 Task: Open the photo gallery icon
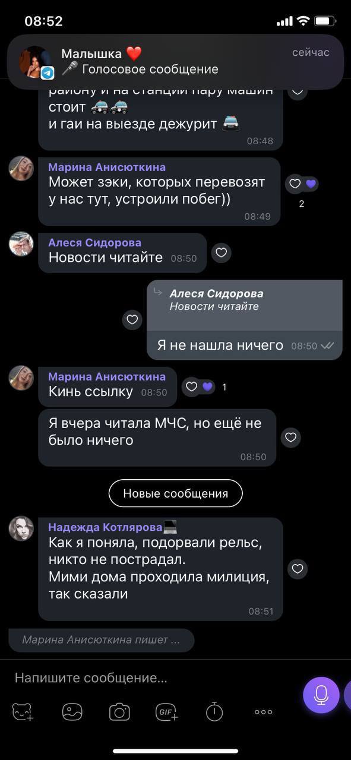72,711
